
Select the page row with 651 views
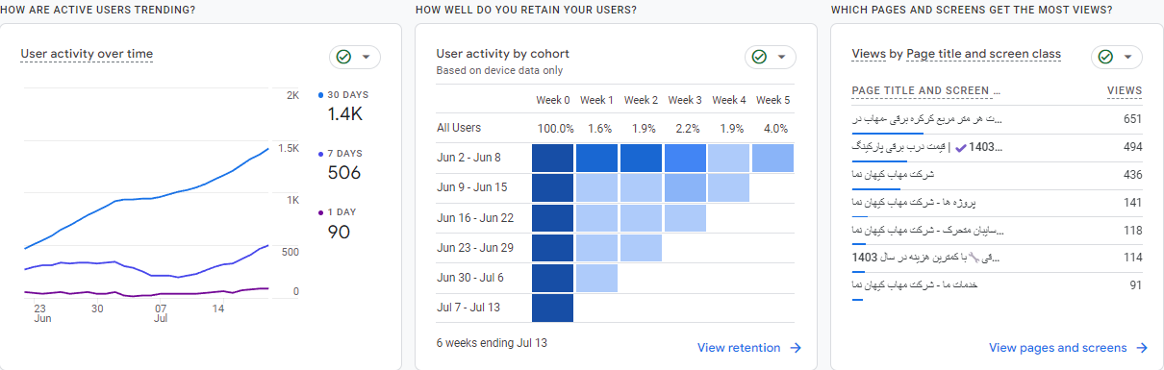click(x=997, y=121)
